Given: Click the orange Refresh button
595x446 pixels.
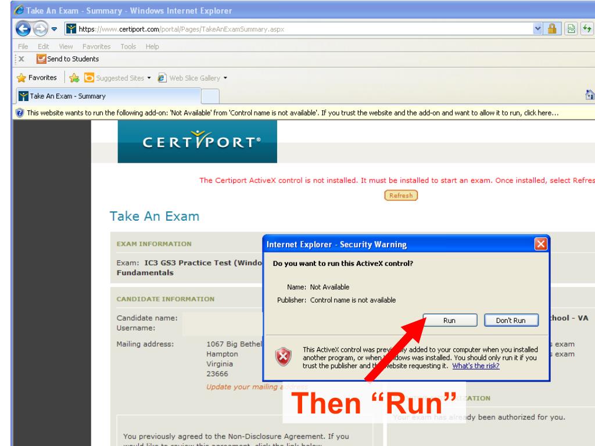Looking at the screenshot, I should click(401, 195).
